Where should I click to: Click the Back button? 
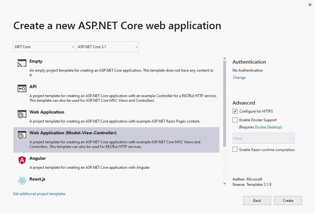point(257,201)
